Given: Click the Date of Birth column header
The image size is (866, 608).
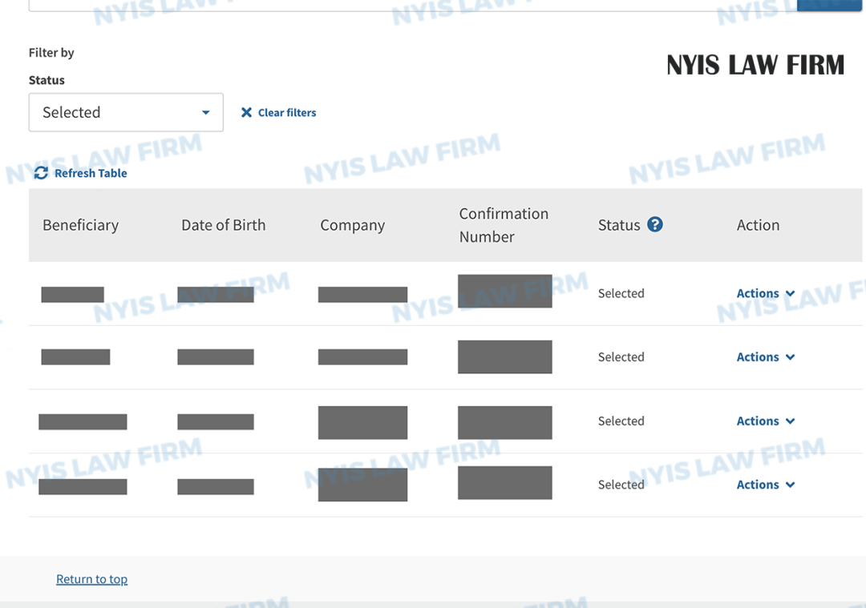Looking at the screenshot, I should tap(224, 225).
